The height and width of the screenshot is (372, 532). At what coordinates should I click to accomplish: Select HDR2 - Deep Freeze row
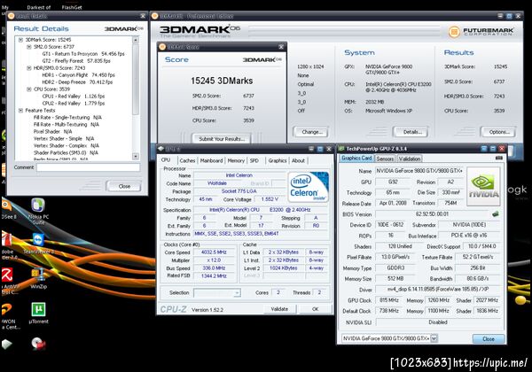[77, 82]
